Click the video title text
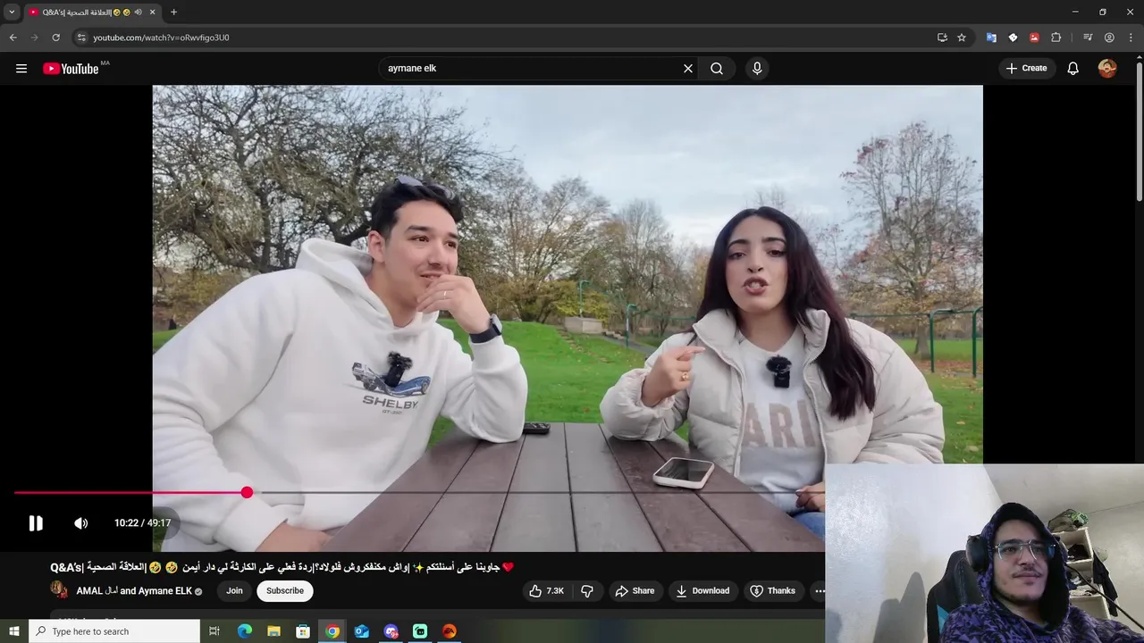The width and height of the screenshot is (1144, 643). click(x=282, y=567)
